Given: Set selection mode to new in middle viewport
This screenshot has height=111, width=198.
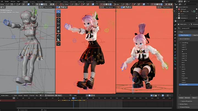Looking at the screenshot, I should [57, 7].
